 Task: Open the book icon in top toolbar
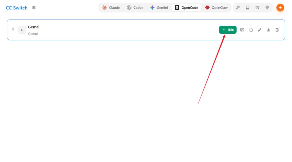point(248,8)
